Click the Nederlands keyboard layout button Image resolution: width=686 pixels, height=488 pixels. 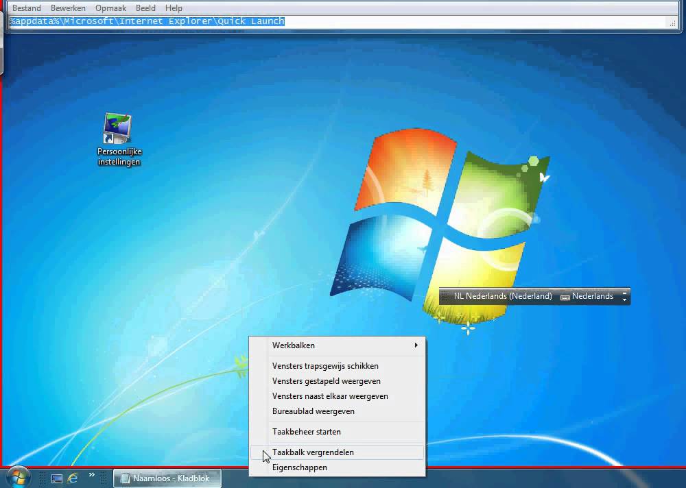(587, 296)
